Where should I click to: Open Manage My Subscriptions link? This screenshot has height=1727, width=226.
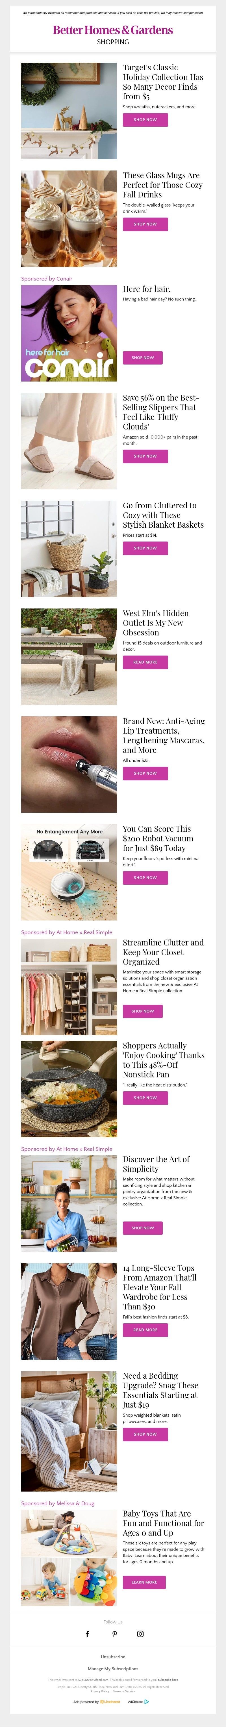click(x=113, y=1669)
